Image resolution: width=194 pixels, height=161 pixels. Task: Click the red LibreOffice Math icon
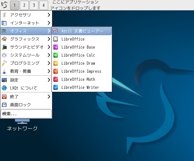(x=56, y=79)
